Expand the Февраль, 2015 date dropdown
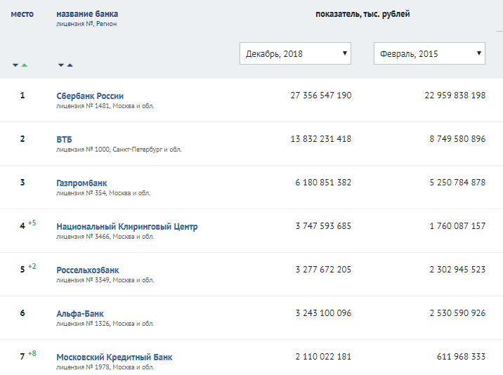Screen dimensions: 503x375 [x=429, y=53]
